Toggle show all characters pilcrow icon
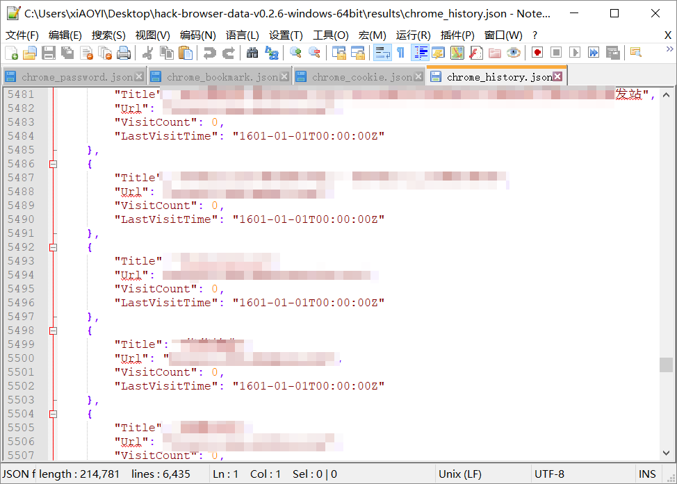 (401, 53)
